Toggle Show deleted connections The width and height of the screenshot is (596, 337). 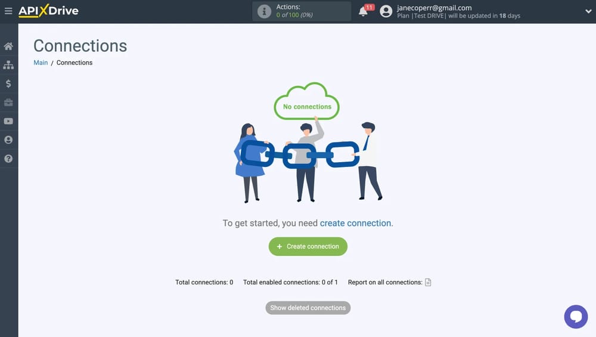tap(308, 308)
